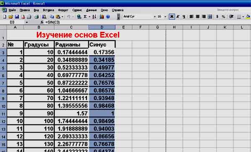Open the Справка menu
This screenshot has height=152, width=251.
118,10
